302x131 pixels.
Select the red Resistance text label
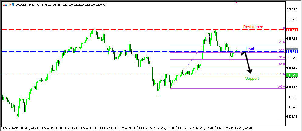(253, 27)
